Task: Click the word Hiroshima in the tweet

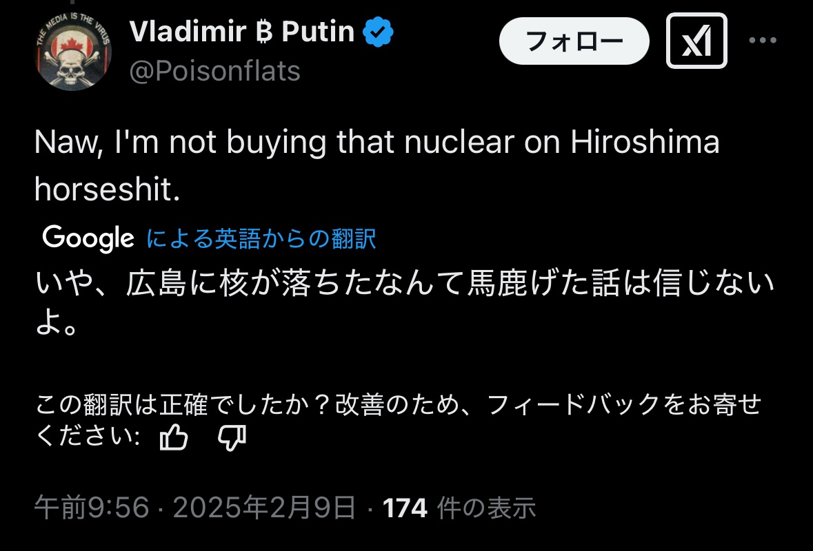Action: coord(645,143)
